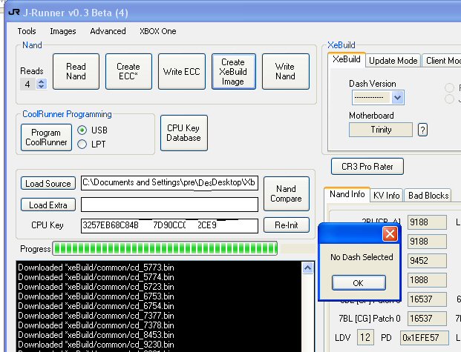This screenshot has height=352, width=461.
Task: Open the CPU Key Database
Action: [183, 133]
